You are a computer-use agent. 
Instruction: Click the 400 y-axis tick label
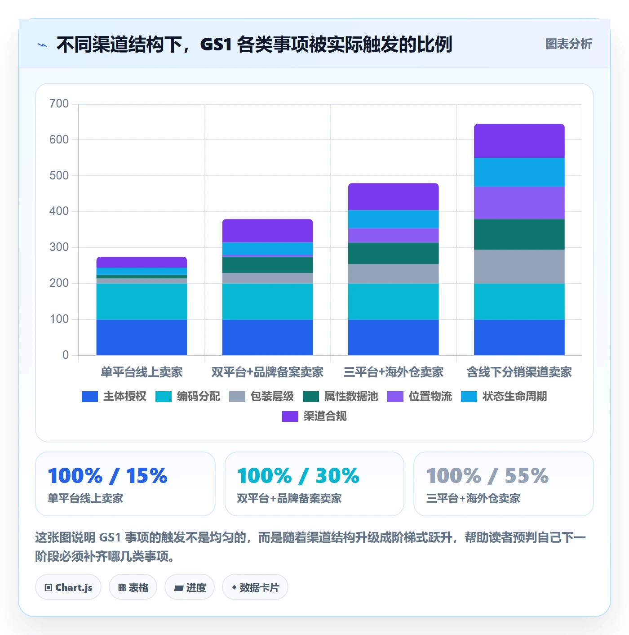click(59, 211)
